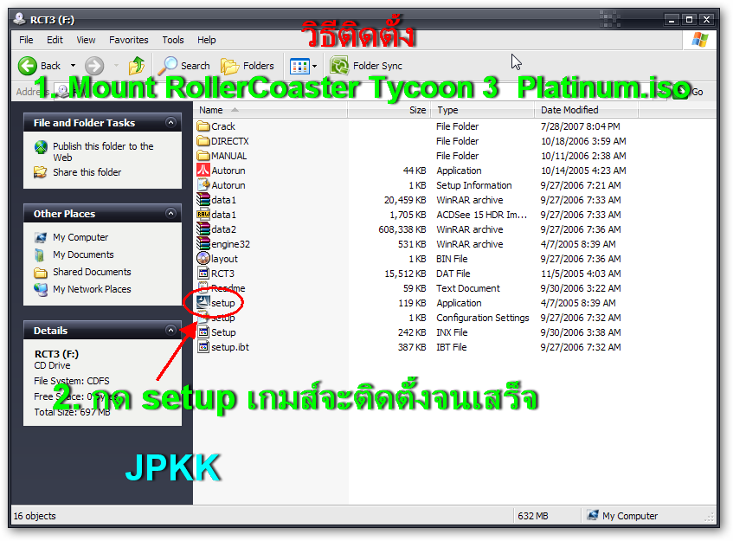Collapse the Other Places panel

click(171, 214)
